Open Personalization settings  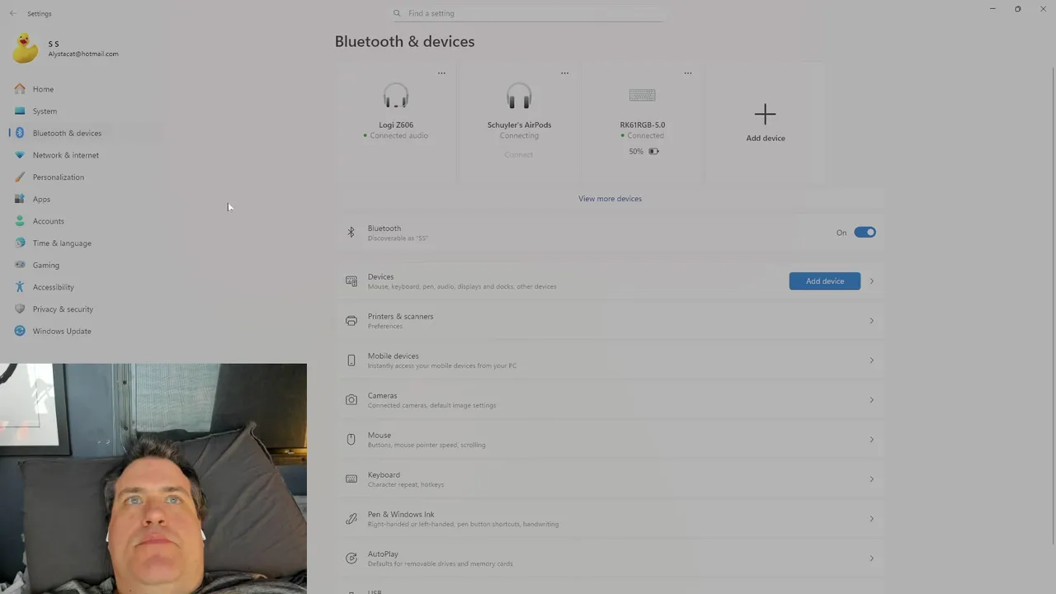58,177
